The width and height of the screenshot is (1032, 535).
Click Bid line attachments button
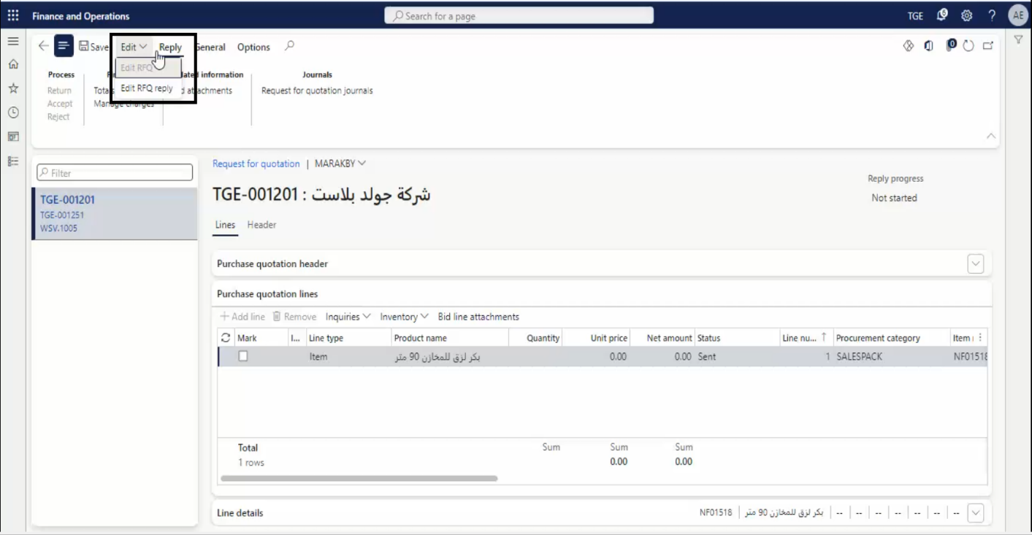478,317
